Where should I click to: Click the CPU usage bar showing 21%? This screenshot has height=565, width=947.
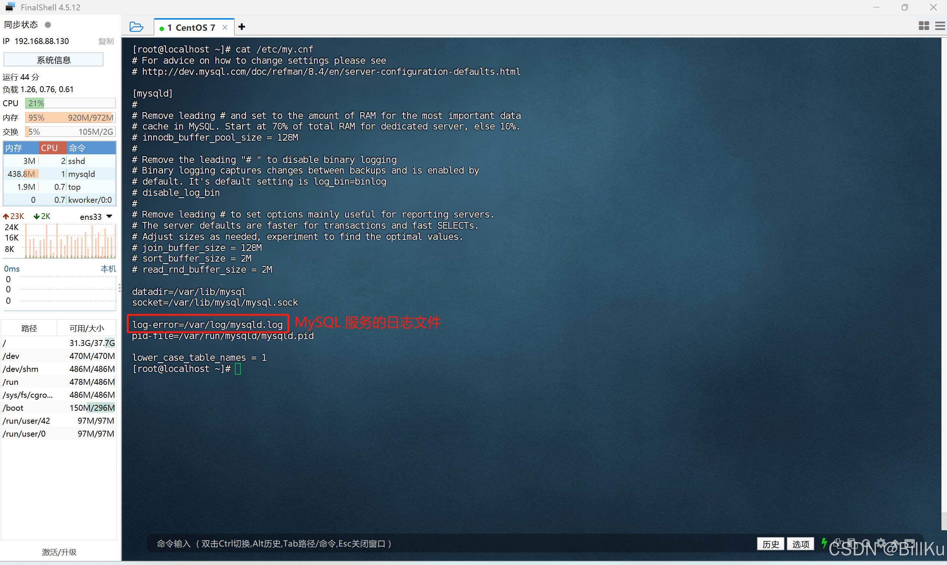70,103
